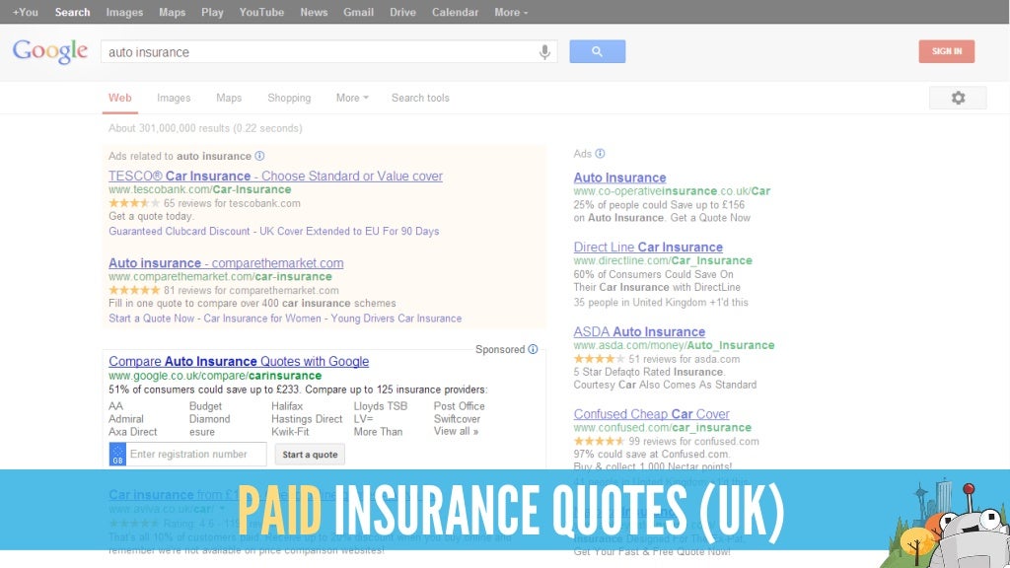Screen dimensions: 1010x568
Task: Open News in the top bar
Action: pos(314,12)
